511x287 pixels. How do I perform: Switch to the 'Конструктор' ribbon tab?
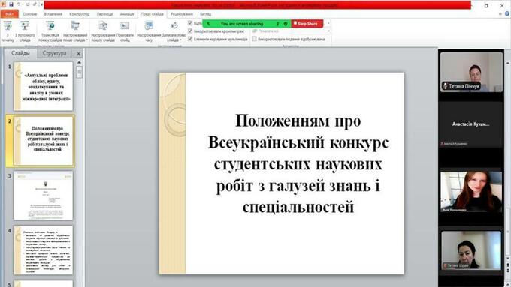pos(79,14)
